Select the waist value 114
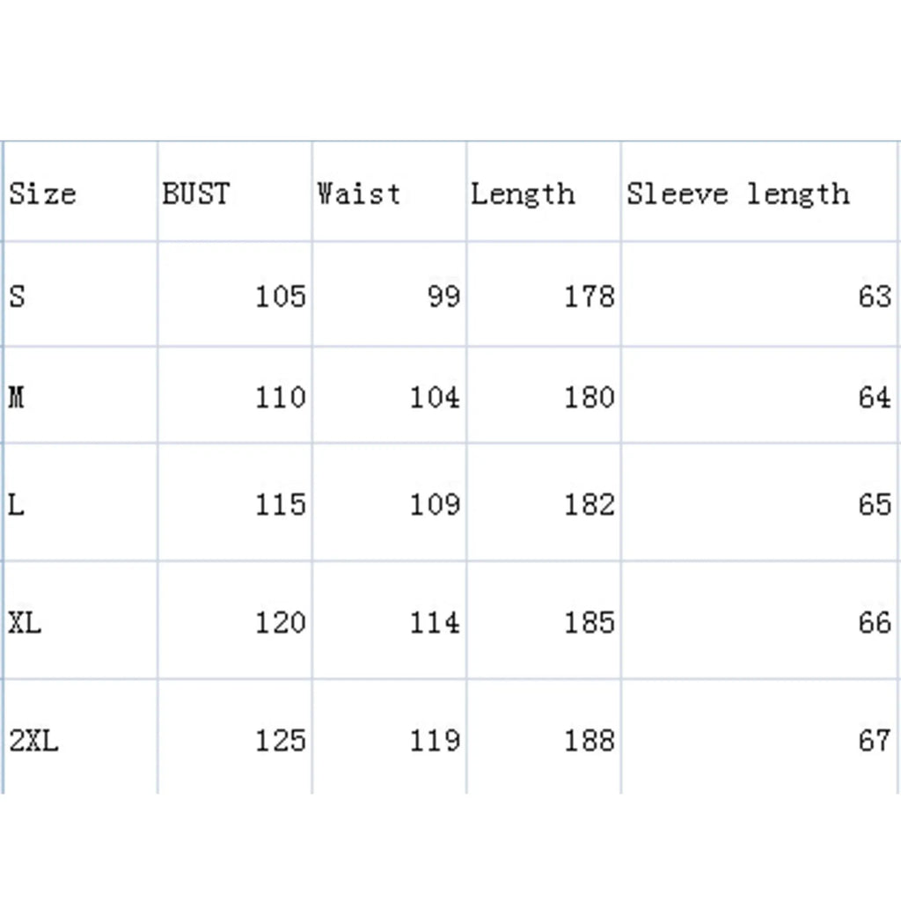Viewport: 901px width, 901px height. 435,623
